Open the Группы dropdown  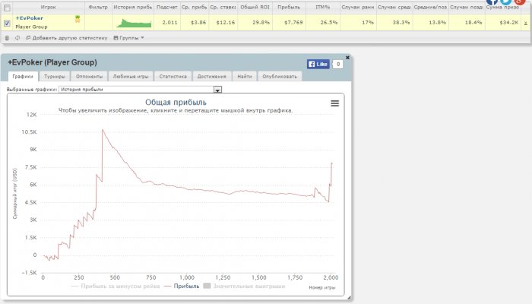(x=129, y=38)
